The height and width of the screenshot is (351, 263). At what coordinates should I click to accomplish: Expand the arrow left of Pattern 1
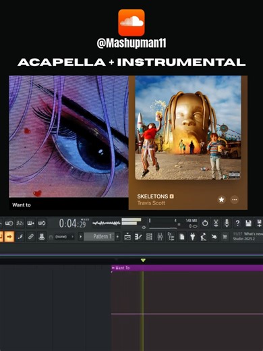point(80,237)
